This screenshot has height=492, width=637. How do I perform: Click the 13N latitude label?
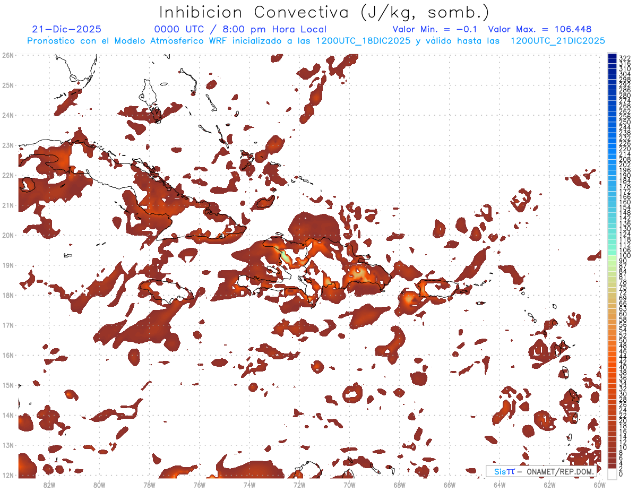[7, 445]
